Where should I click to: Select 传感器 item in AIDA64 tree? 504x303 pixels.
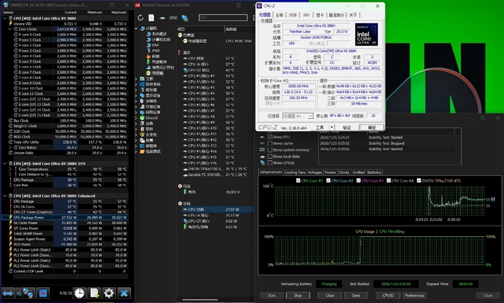(x=156, y=72)
